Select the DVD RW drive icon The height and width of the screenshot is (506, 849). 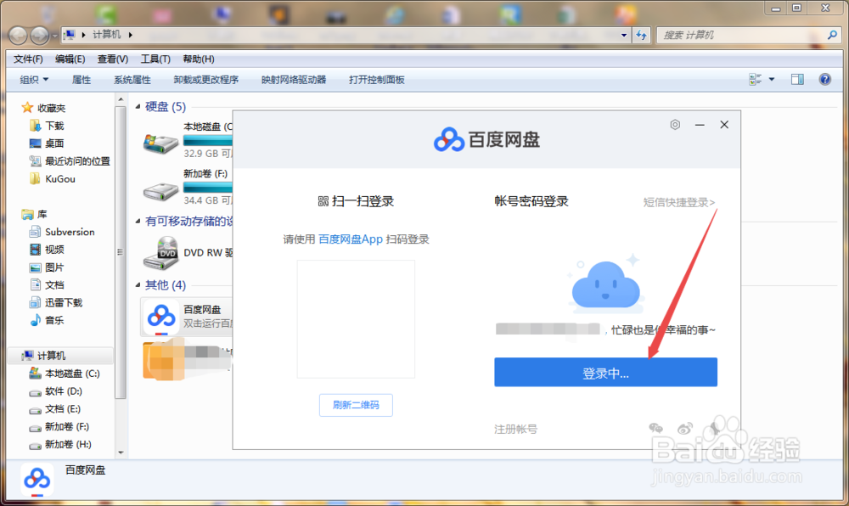point(160,253)
